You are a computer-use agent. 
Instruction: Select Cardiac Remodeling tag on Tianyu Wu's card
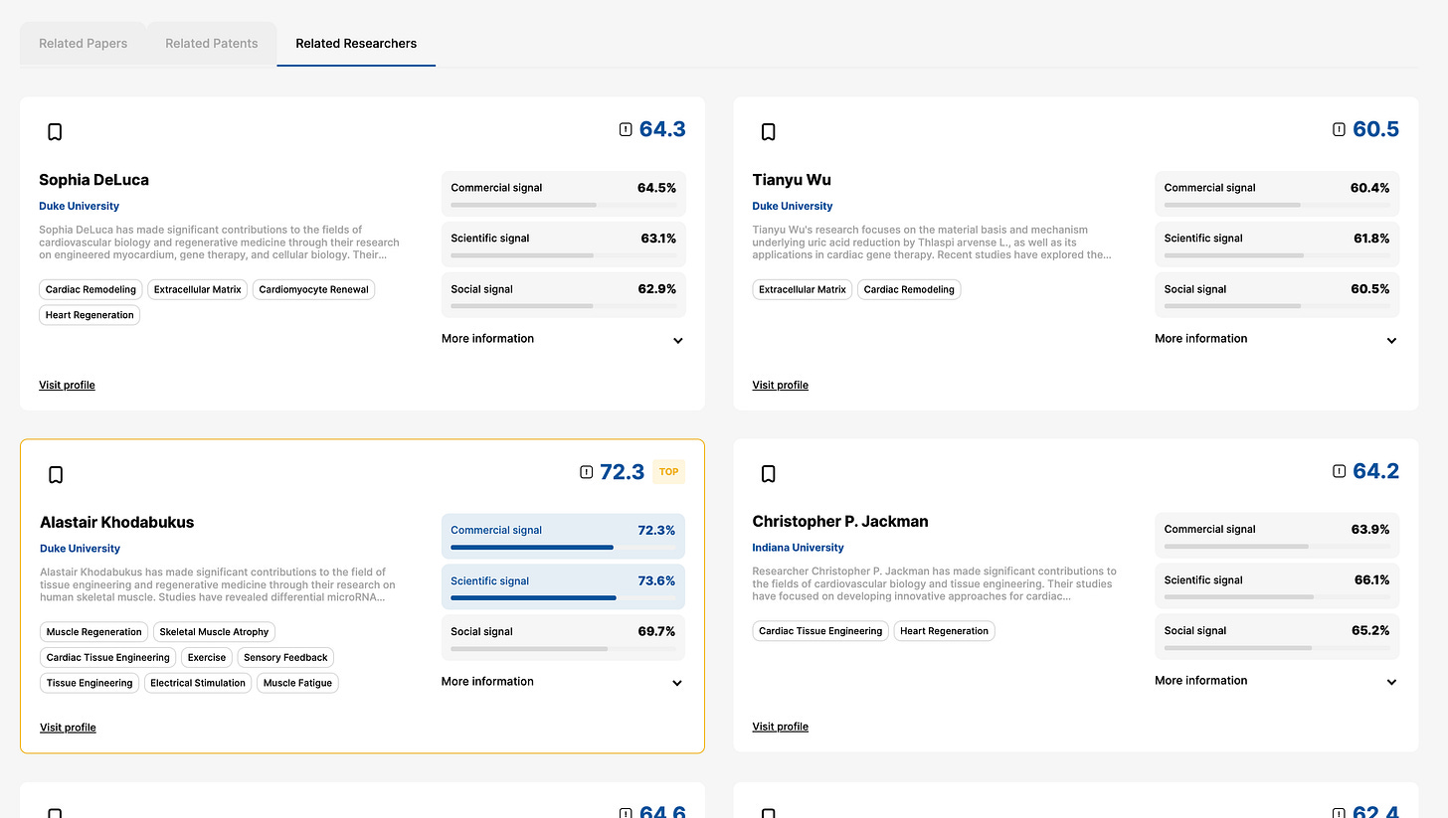click(909, 290)
